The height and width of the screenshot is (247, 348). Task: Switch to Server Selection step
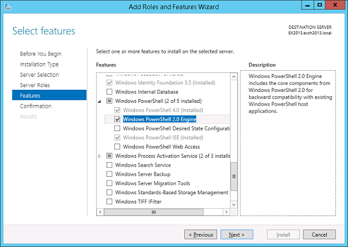(39, 75)
